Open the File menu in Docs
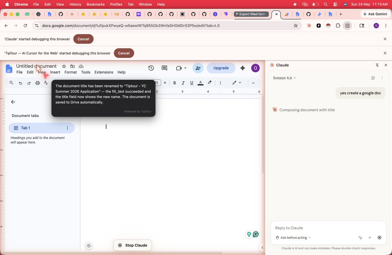The height and width of the screenshot is (255, 392). point(19,72)
